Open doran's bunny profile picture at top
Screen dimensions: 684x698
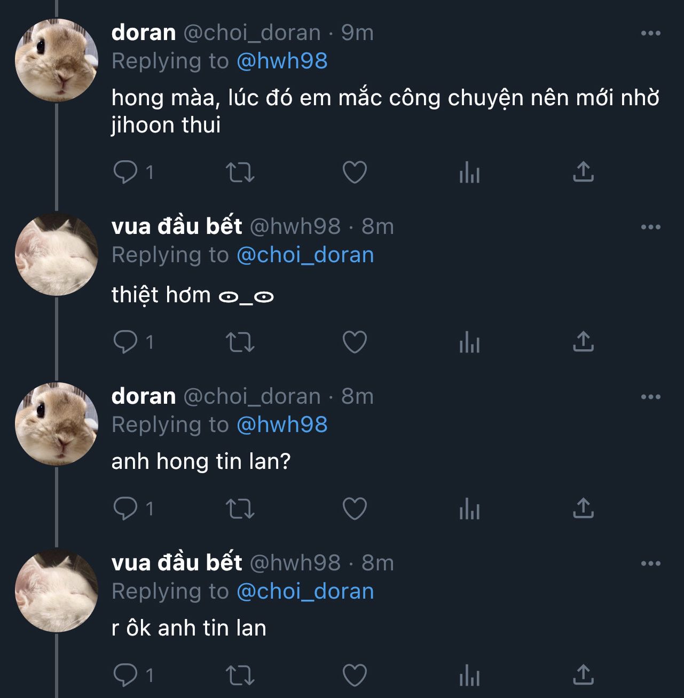click(57, 60)
